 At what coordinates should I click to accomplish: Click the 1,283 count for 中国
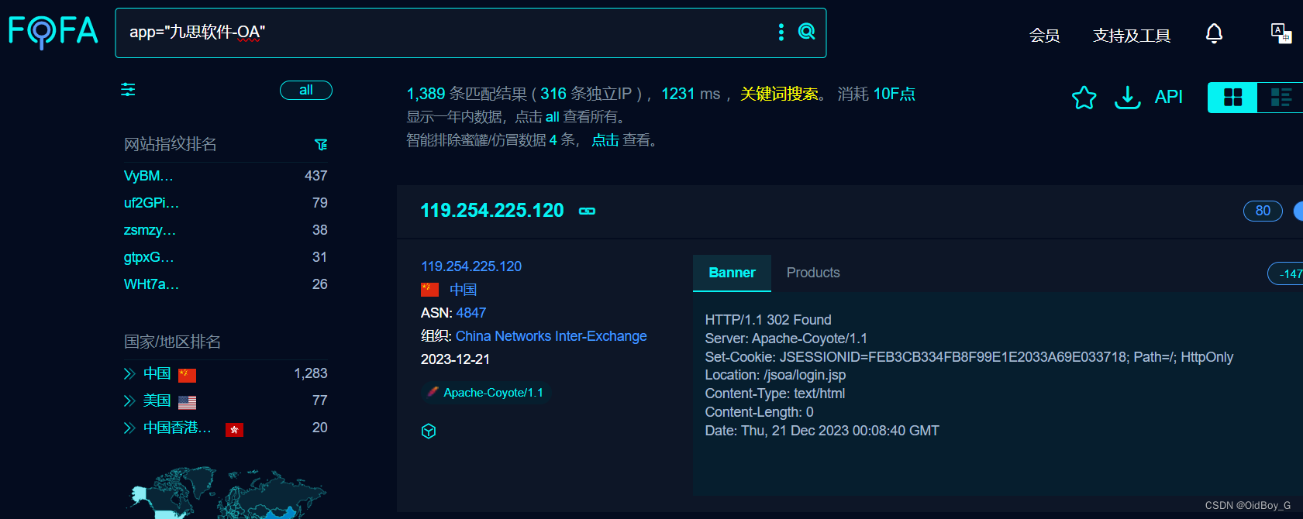[311, 373]
